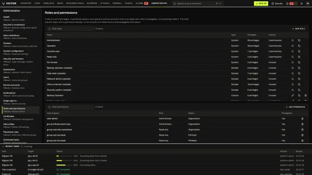Click the Victor logo icon
Screen dimensions: 312x175
click(3, 3)
